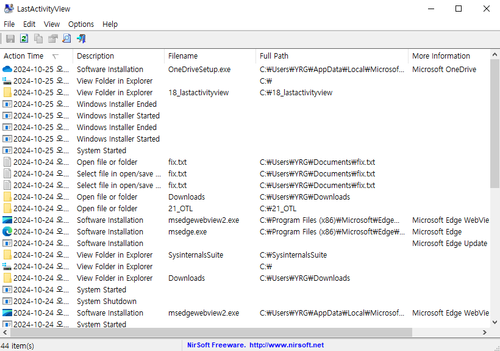Image resolution: width=500 pixels, height=351 pixels.
Task: Select the C:\21_OTL full path cell
Action: 278,208
